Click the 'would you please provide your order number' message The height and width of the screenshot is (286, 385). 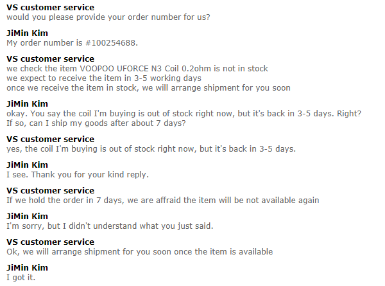pos(108,17)
